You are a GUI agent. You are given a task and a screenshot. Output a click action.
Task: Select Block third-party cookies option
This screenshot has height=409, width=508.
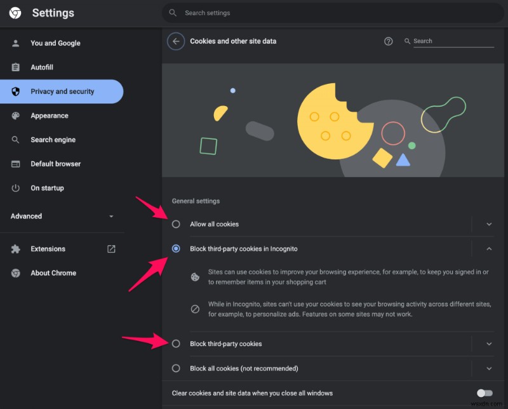[176, 344]
